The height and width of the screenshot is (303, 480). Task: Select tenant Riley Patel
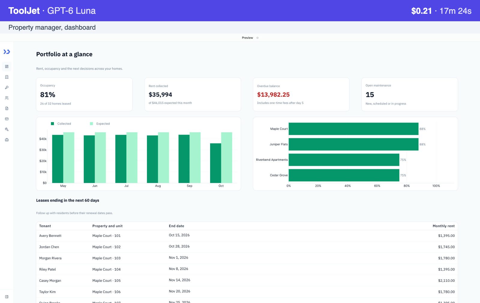point(47,269)
